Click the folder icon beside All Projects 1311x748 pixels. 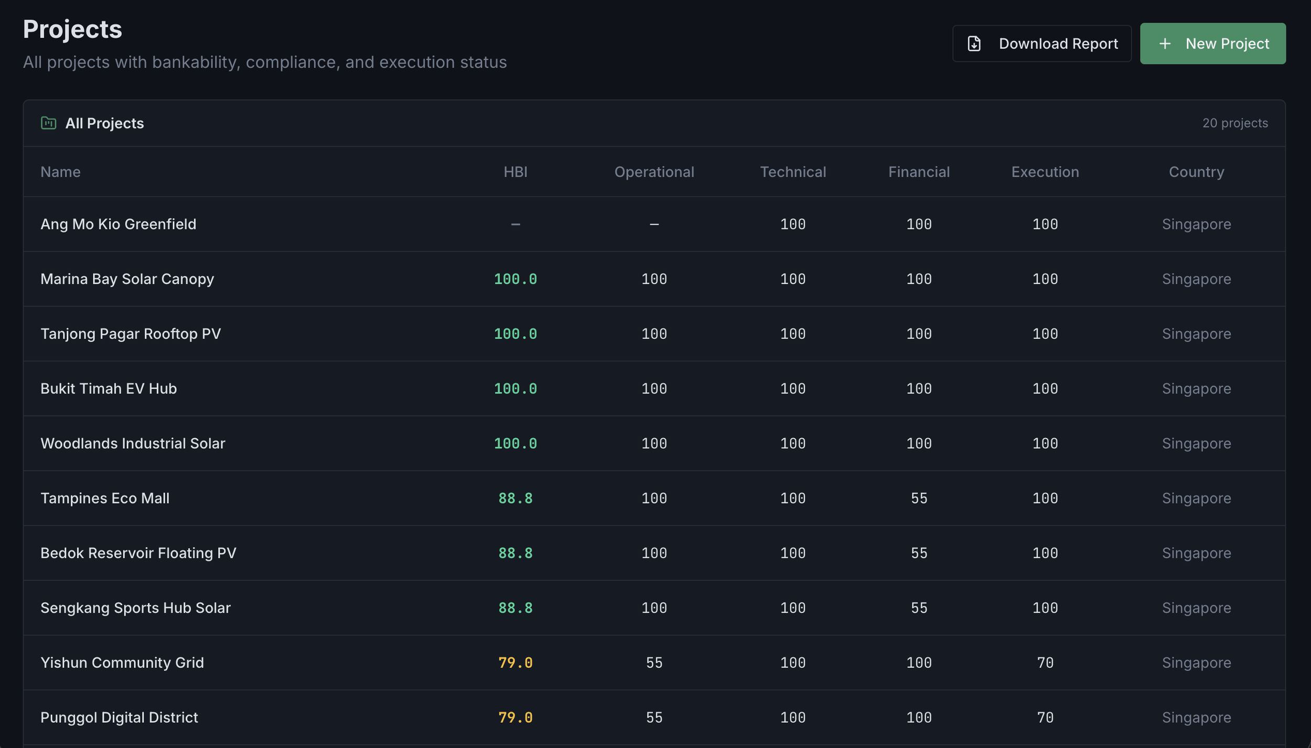[49, 123]
